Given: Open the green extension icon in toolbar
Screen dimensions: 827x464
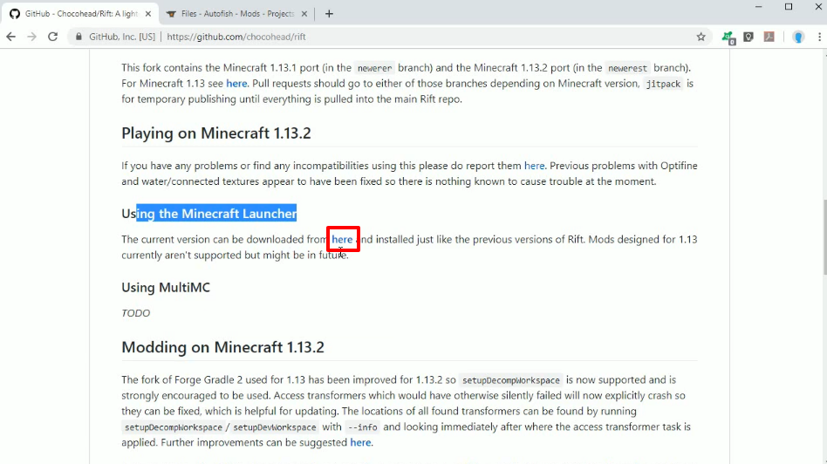Looking at the screenshot, I should tap(728, 38).
